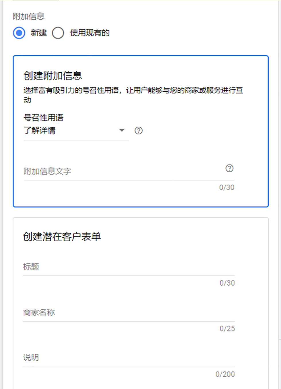The width and height of the screenshot is (281, 389).
Task: Open help icon for 附加信息文字 field
Action: click(x=229, y=168)
